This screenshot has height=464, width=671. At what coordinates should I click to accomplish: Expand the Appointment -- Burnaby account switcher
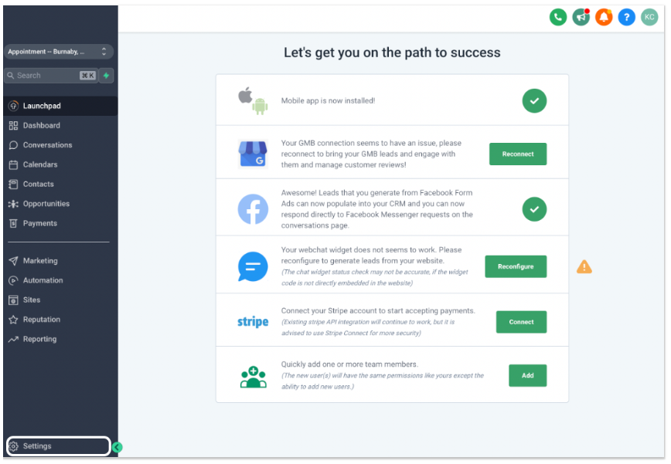(x=59, y=52)
